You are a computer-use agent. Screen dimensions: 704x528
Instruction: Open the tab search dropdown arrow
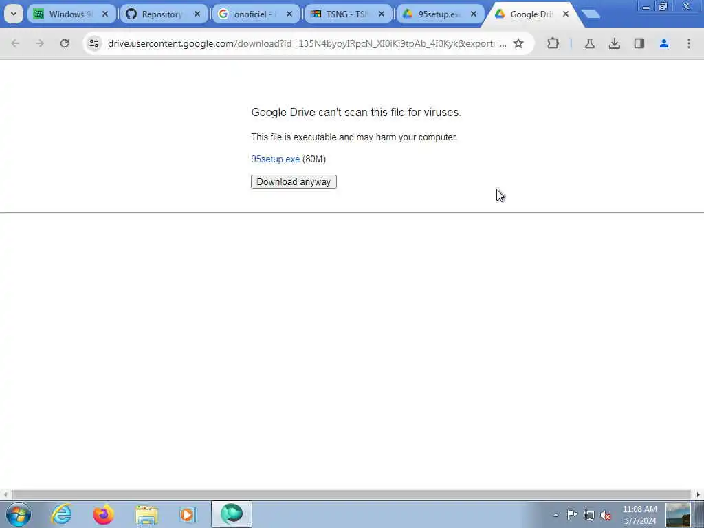(x=14, y=14)
